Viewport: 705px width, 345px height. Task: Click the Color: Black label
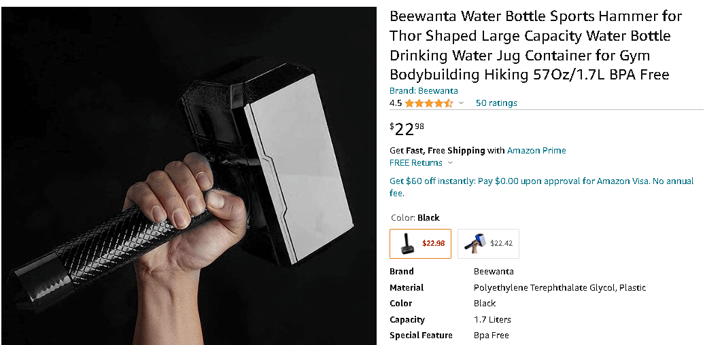pyautogui.click(x=415, y=218)
